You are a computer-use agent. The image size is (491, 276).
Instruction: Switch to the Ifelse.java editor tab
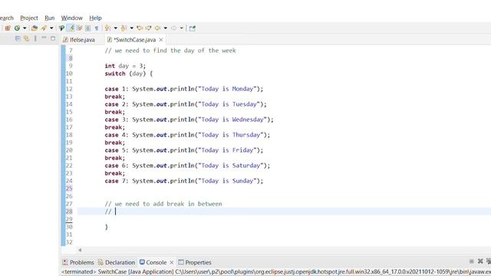[79, 40]
